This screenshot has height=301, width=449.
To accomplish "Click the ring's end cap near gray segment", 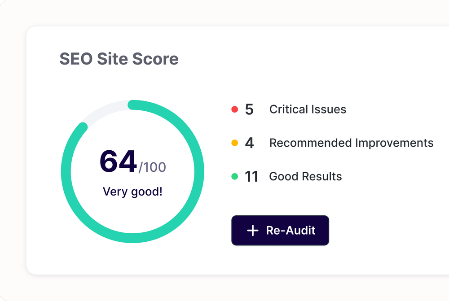I will tap(83, 127).
